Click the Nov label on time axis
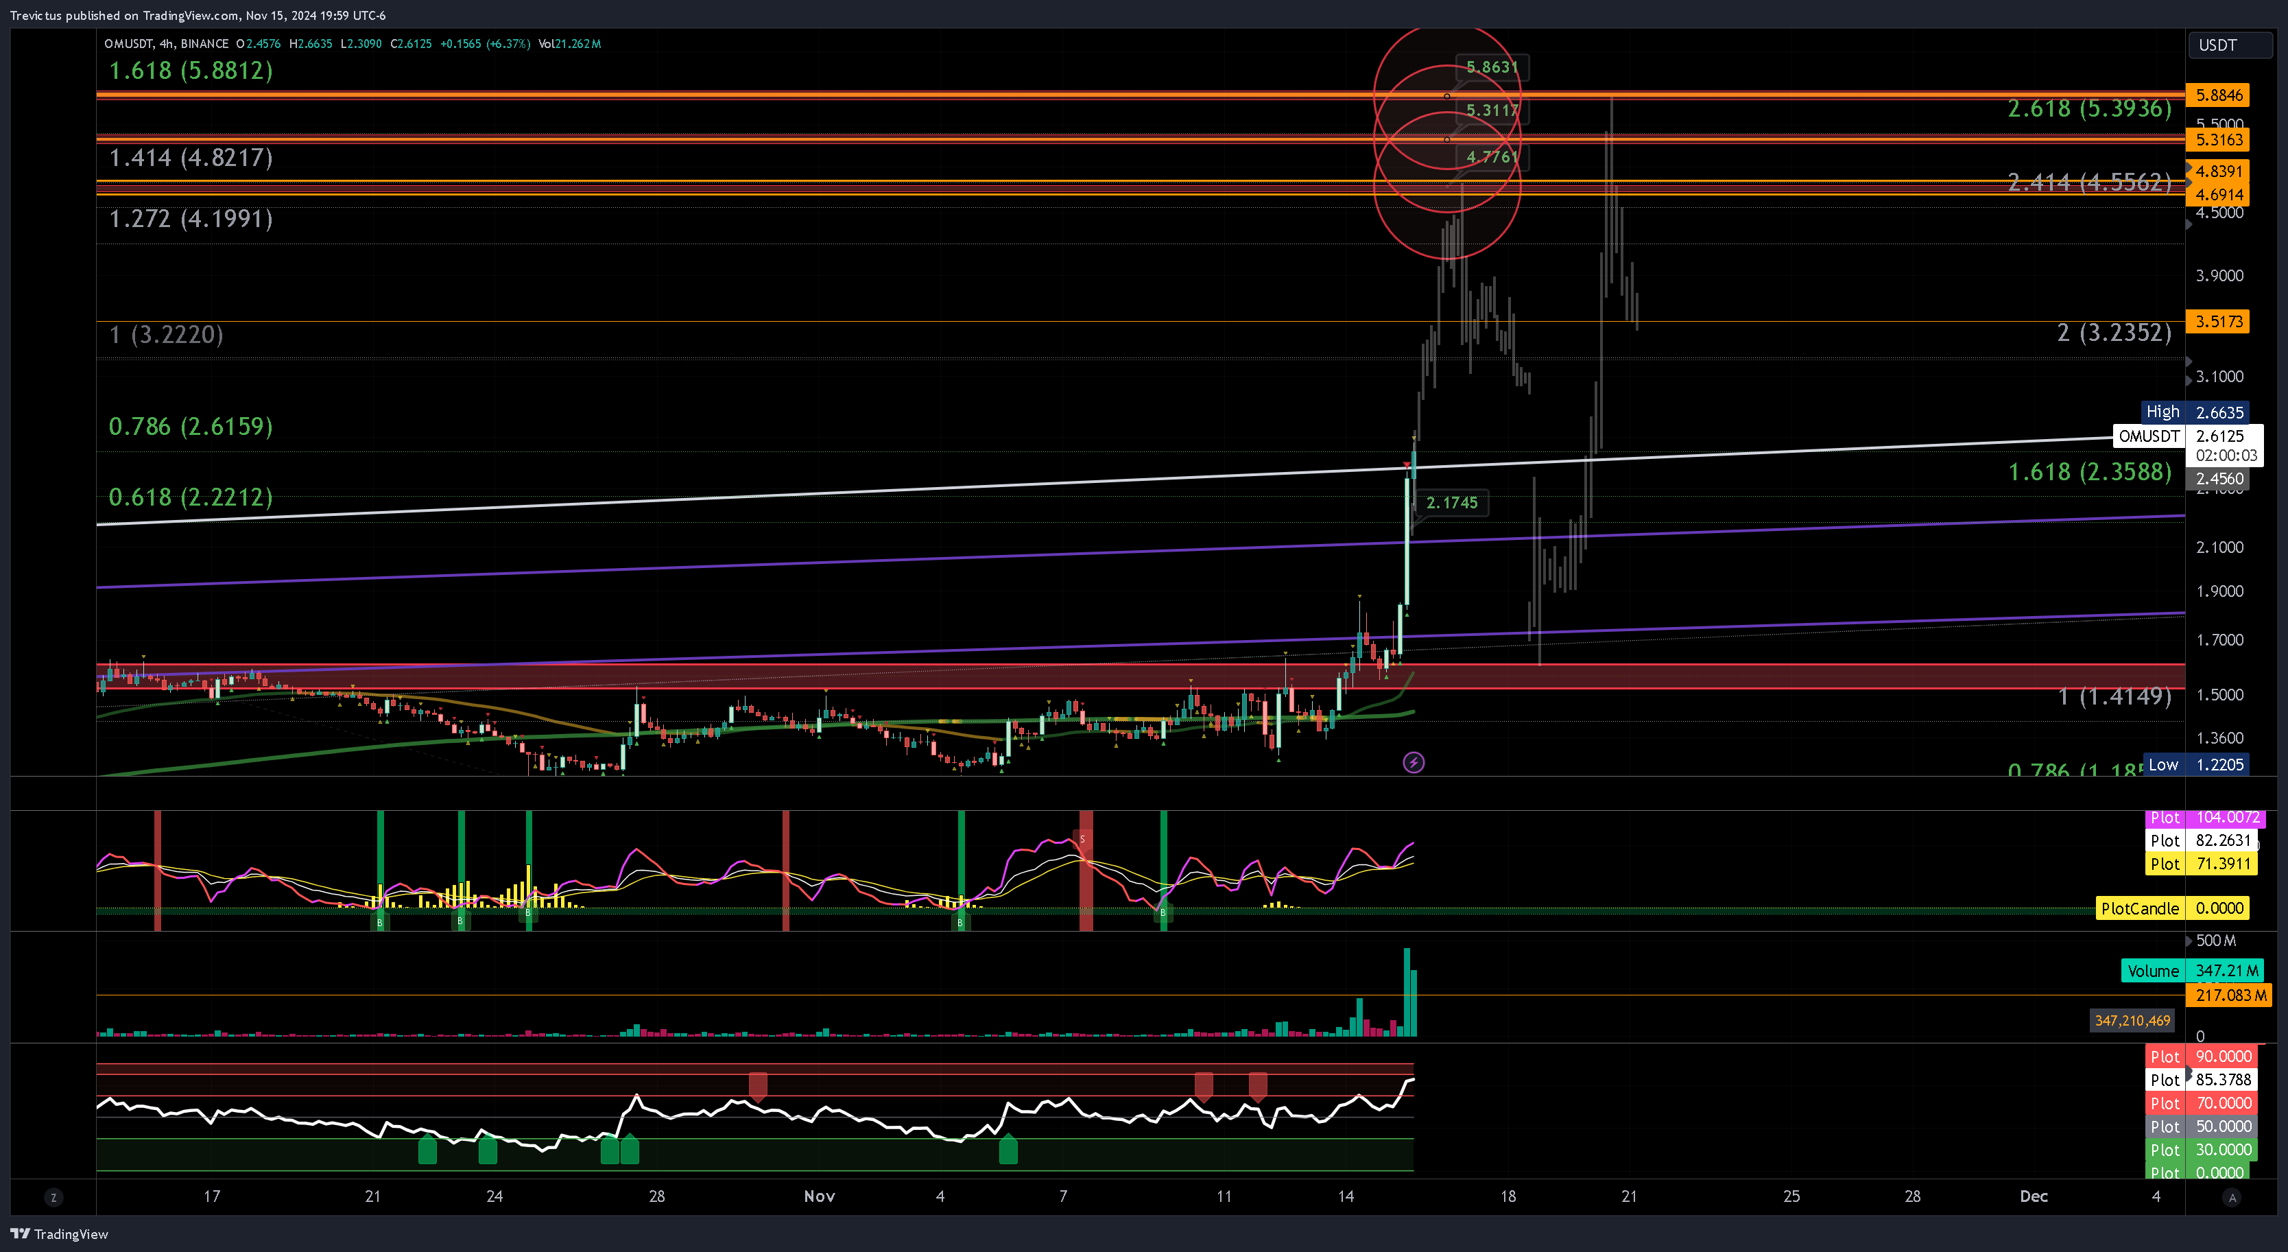Image resolution: width=2288 pixels, height=1252 pixels. [x=819, y=1196]
